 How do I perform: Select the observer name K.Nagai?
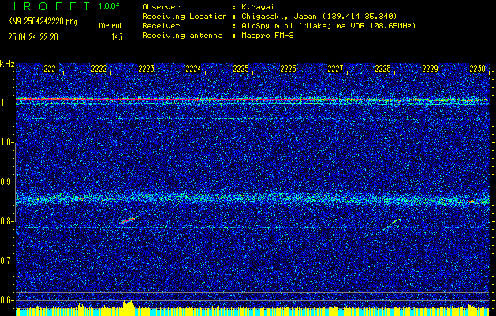point(256,6)
